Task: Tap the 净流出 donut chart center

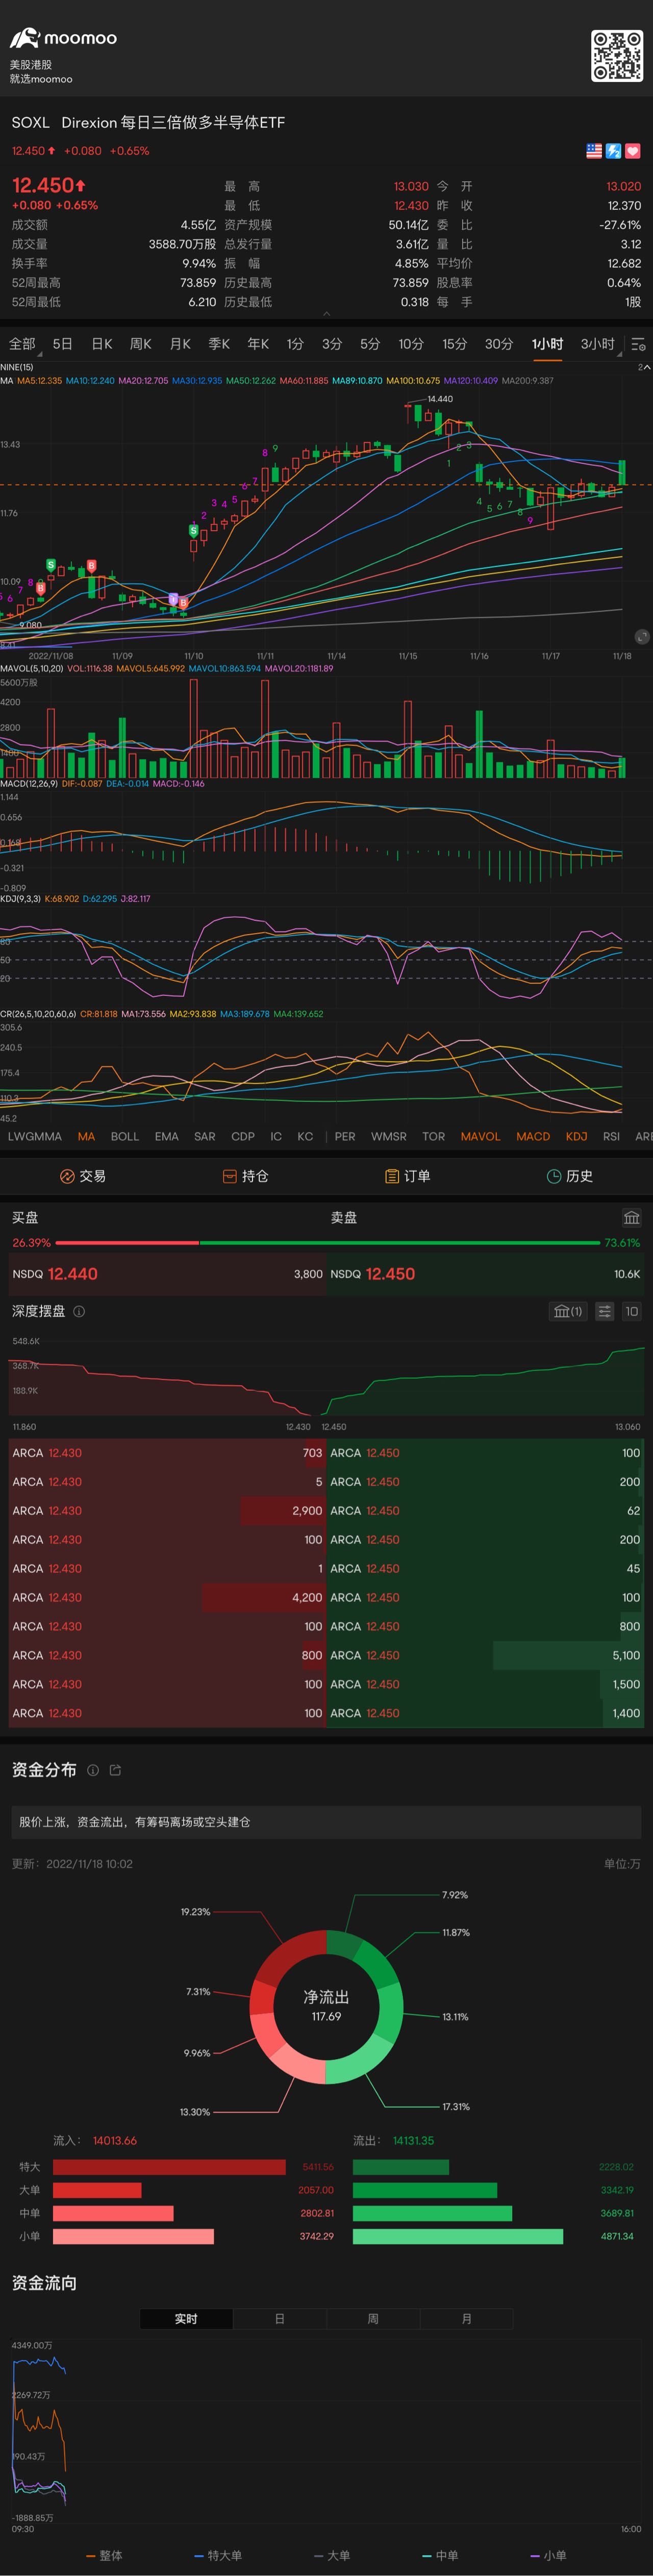Action: point(326,2006)
